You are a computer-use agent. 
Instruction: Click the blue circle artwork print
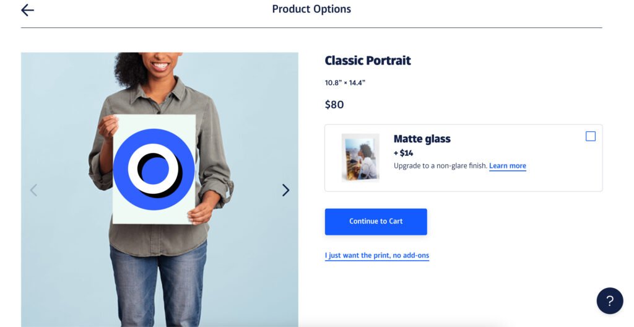click(x=154, y=169)
